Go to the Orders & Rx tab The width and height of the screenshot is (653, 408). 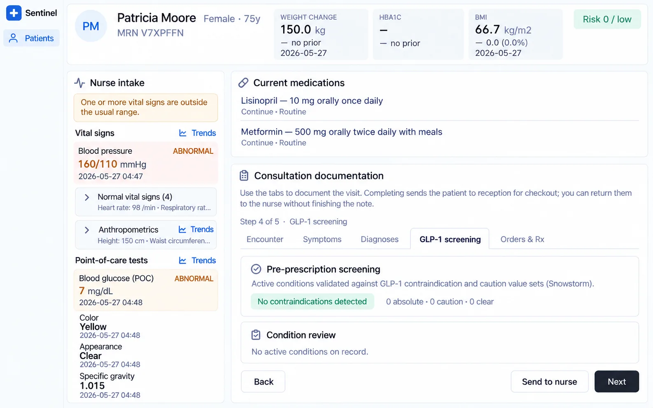[522, 239]
